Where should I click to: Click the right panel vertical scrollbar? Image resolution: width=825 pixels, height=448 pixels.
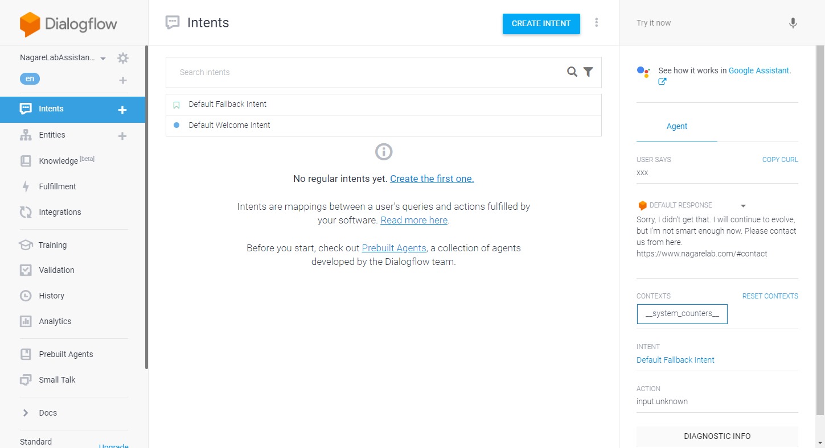pyautogui.click(x=820, y=230)
